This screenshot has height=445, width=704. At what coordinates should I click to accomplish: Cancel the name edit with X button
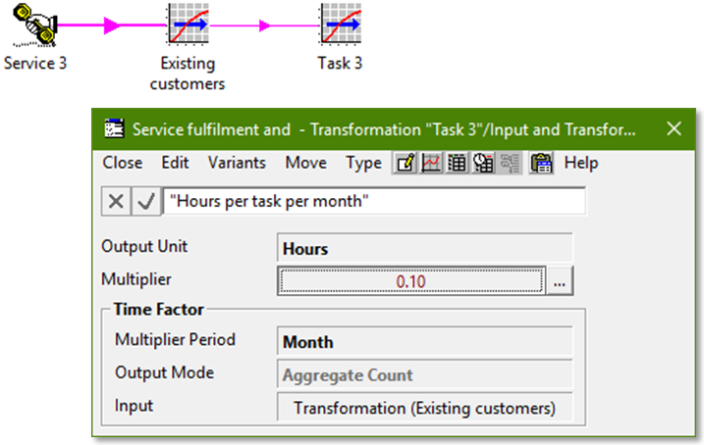click(116, 201)
